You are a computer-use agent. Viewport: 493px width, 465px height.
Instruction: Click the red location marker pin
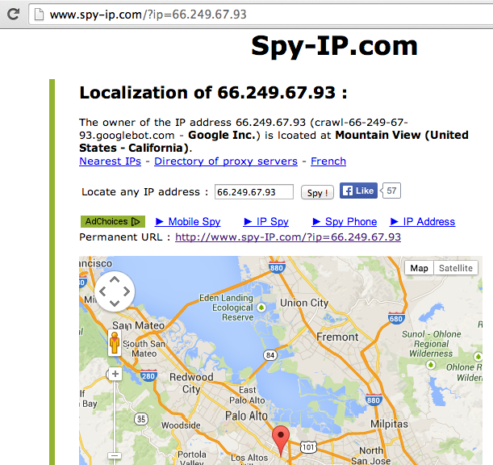tap(281, 441)
